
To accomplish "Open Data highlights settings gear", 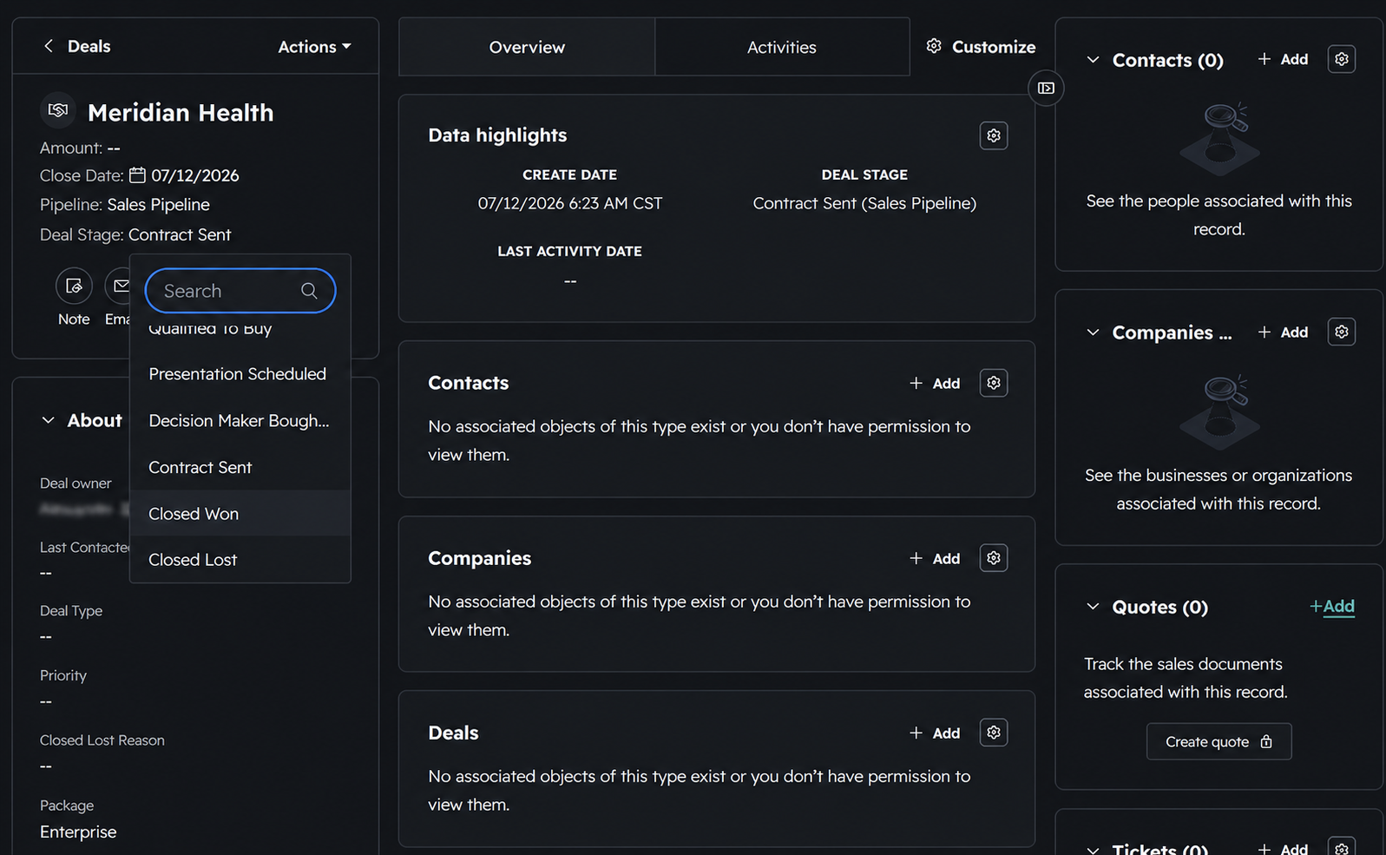I will click(994, 135).
